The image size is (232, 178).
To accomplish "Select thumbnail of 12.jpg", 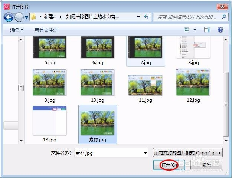I will 193,82.
